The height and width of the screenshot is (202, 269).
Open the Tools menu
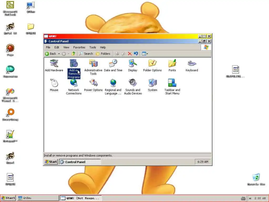93,47
